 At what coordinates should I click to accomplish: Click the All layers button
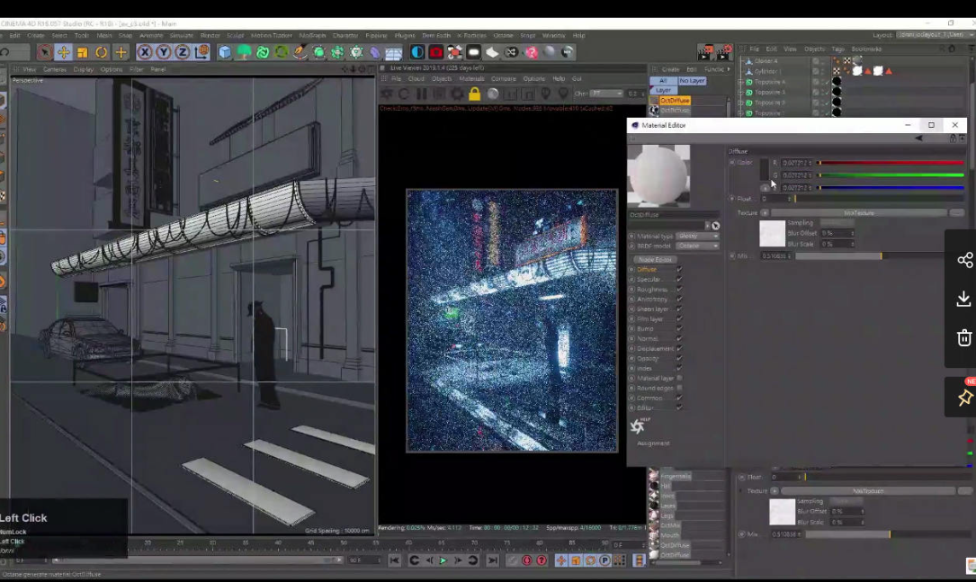click(663, 81)
